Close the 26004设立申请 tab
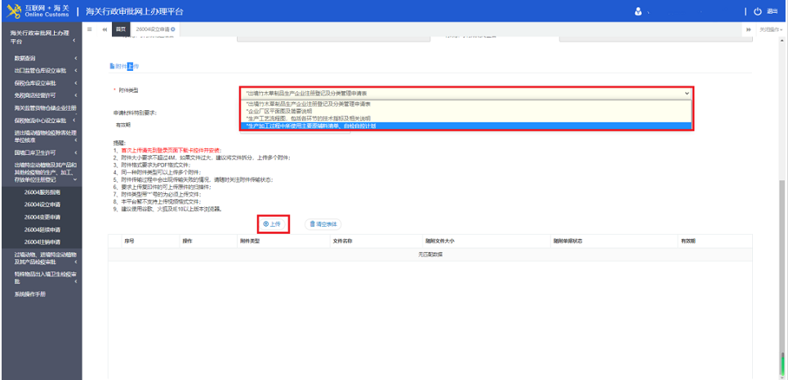Image resolution: width=788 pixels, height=380 pixels. [x=174, y=29]
